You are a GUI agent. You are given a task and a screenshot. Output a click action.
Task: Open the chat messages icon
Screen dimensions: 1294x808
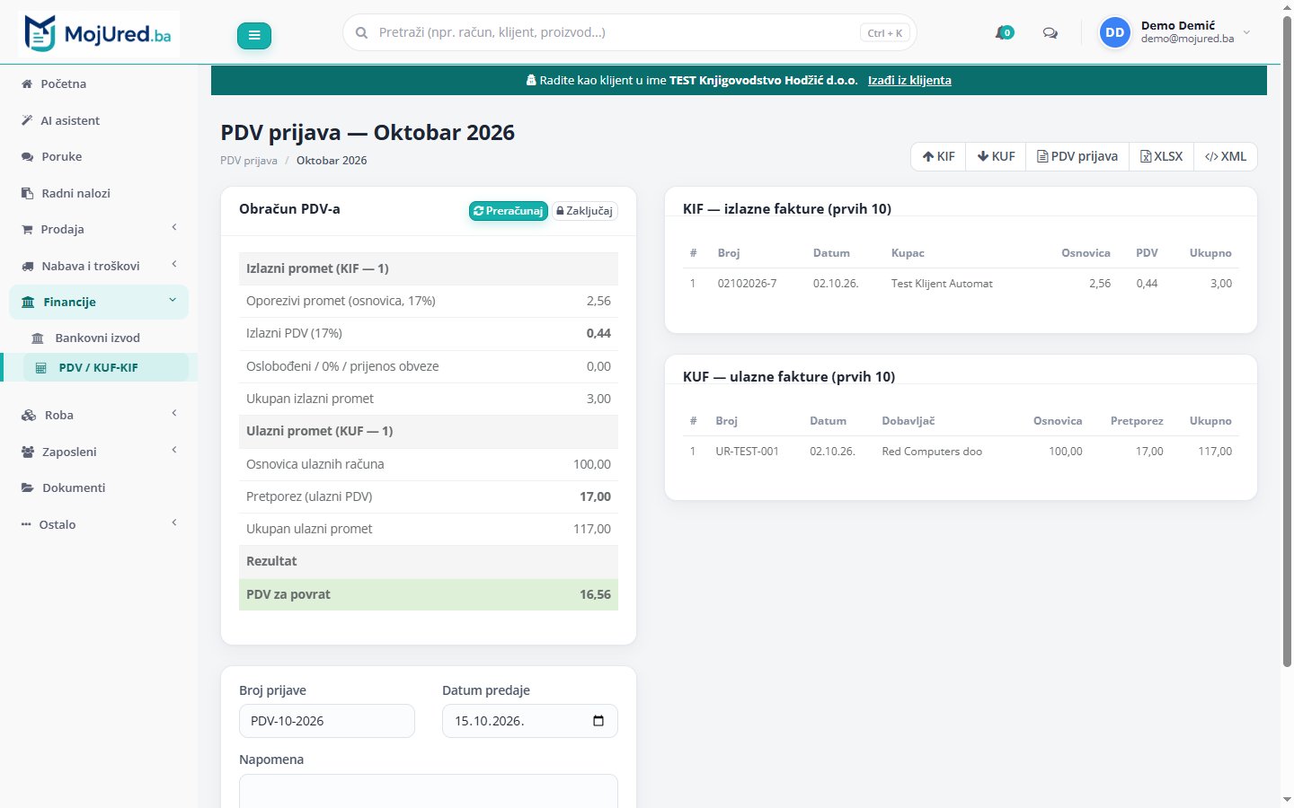pos(1050,33)
